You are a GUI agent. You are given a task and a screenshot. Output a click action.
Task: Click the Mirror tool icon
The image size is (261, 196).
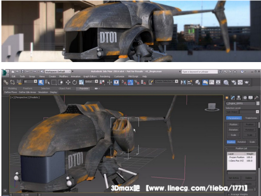183,82
